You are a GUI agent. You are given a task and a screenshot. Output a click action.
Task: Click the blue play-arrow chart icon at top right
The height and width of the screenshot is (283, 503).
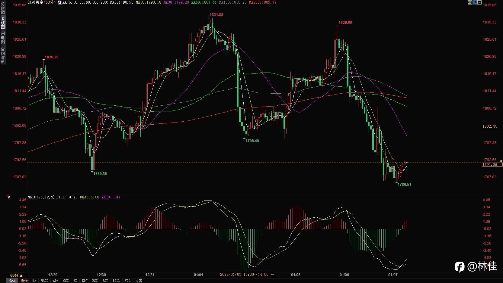pyautogui.click(x=475, y=2)
